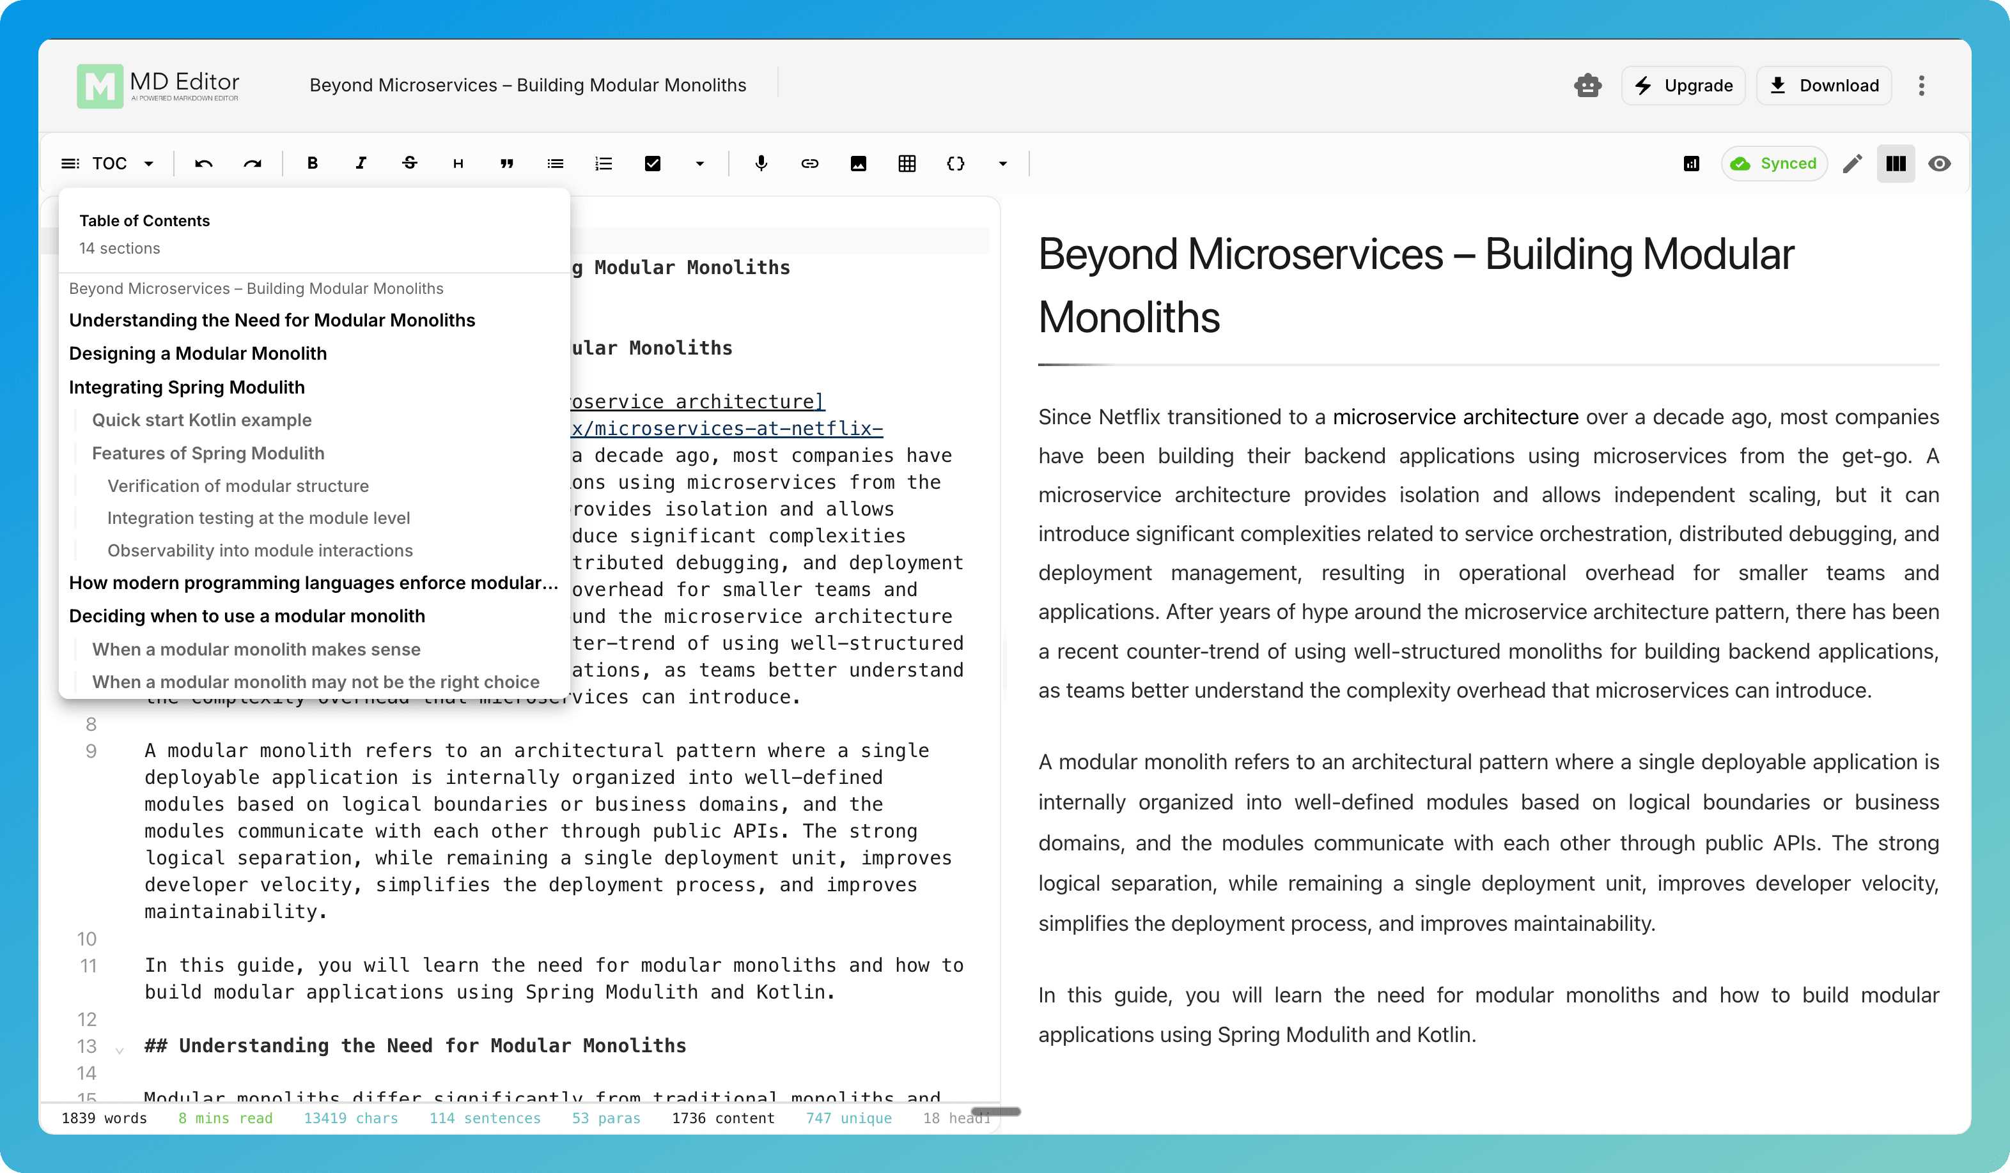
Task: Select Observability into module interactions entry
Action: [x=260, y=551]
